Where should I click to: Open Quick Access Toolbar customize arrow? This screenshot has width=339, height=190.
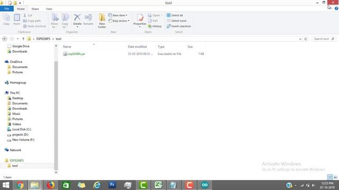pos(20,3)
